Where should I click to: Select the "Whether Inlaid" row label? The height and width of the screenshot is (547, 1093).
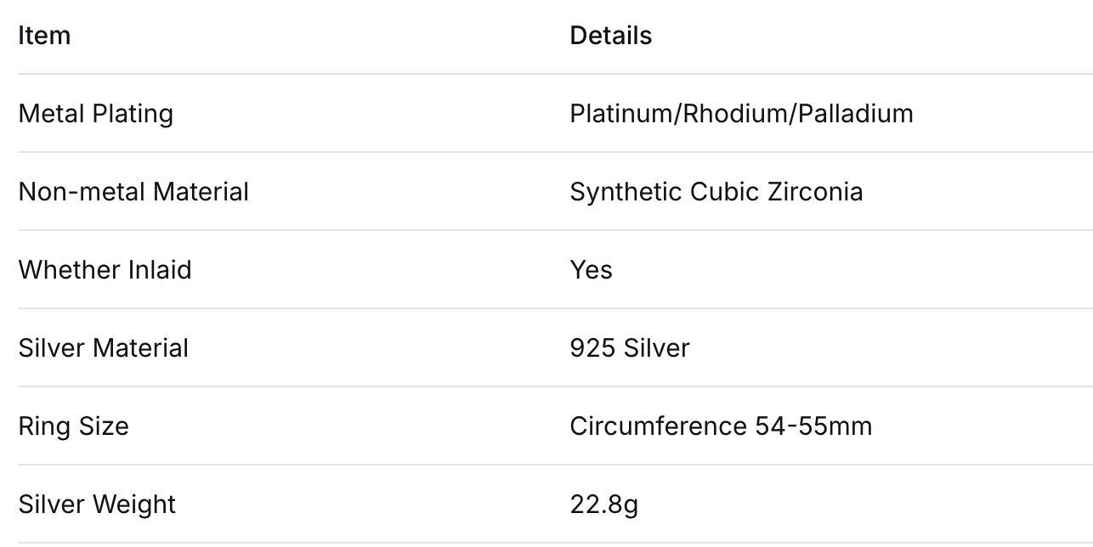[x=105, y=270]
